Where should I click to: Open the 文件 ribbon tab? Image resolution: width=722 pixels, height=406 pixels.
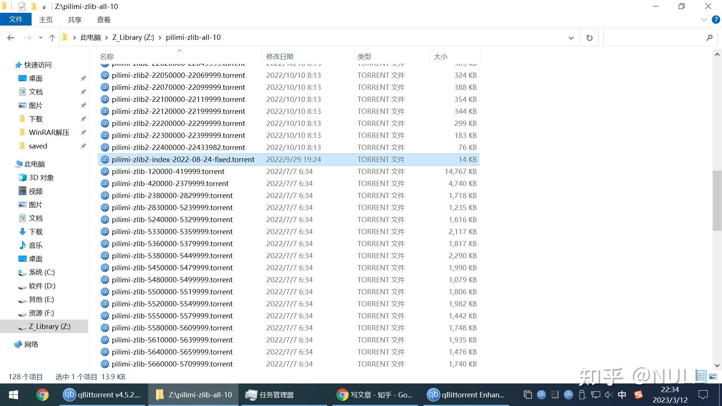[x=15, y=19]
